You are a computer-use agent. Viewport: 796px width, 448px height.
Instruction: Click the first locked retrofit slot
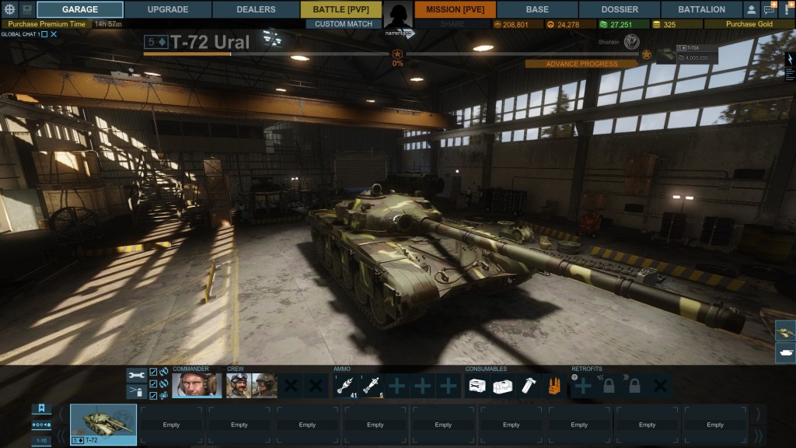tap(609, 386)
